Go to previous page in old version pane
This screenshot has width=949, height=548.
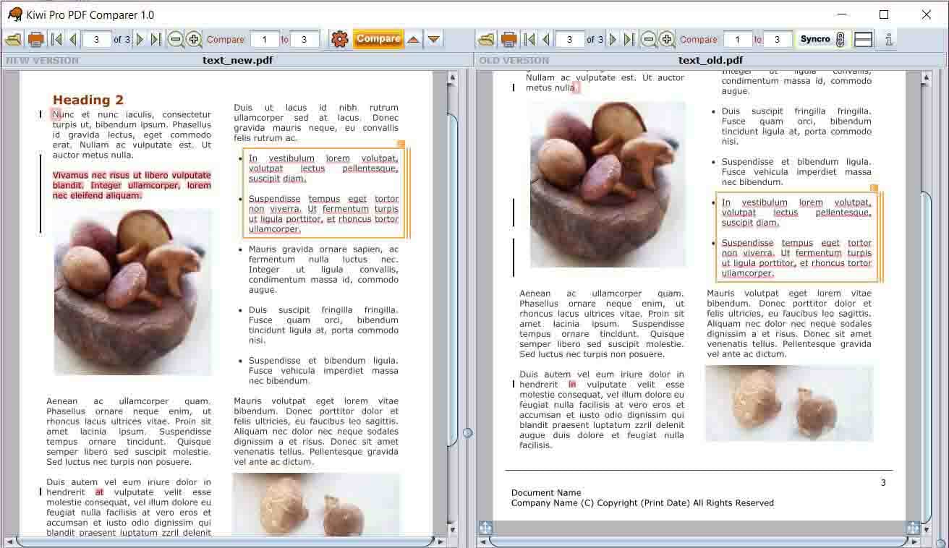(546, 39)
